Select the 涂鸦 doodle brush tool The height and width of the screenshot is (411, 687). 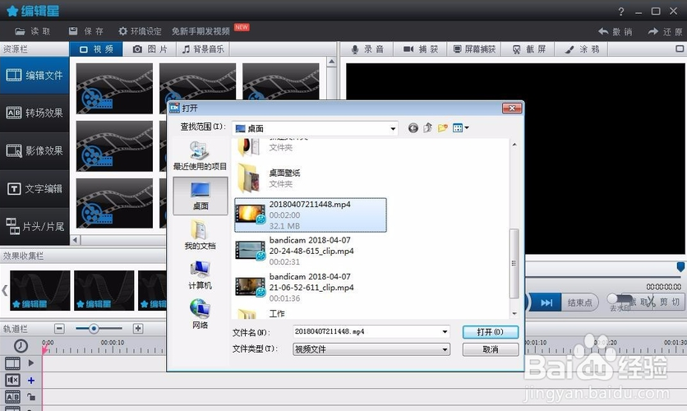tap(569, 49)
